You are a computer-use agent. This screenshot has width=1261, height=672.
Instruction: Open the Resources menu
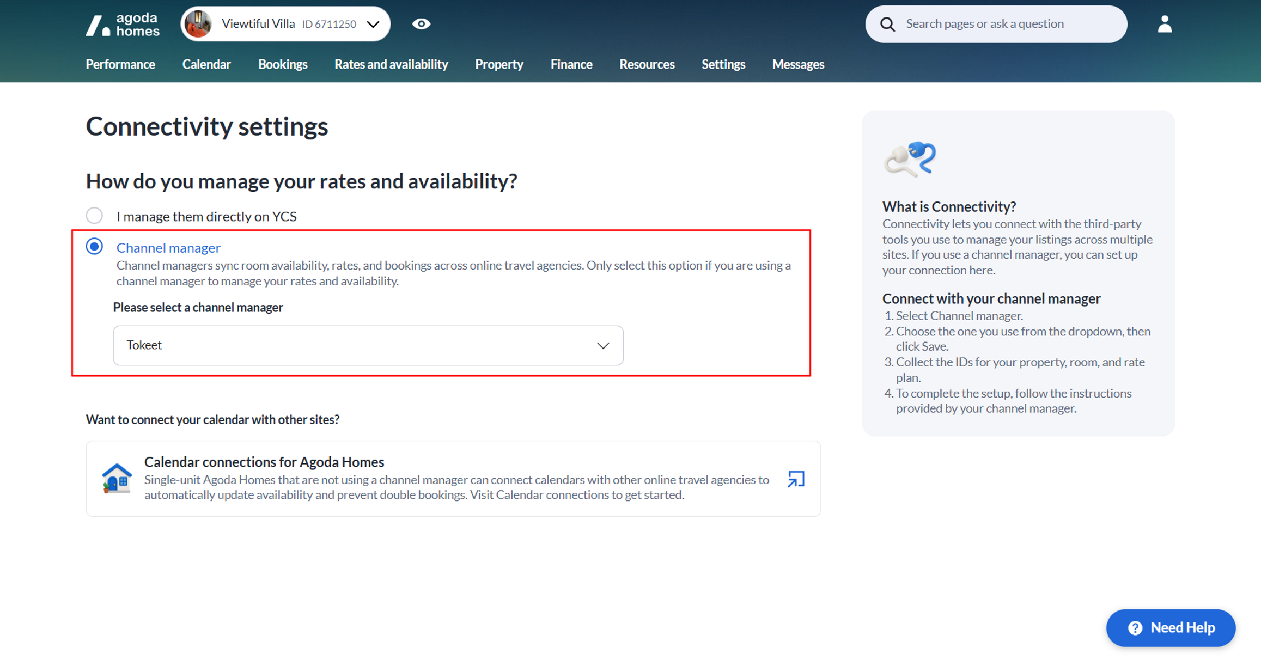[x=647, y=64]
